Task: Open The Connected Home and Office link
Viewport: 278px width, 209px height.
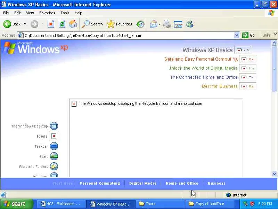Action: pyautogui.click(x=204, y=77)
